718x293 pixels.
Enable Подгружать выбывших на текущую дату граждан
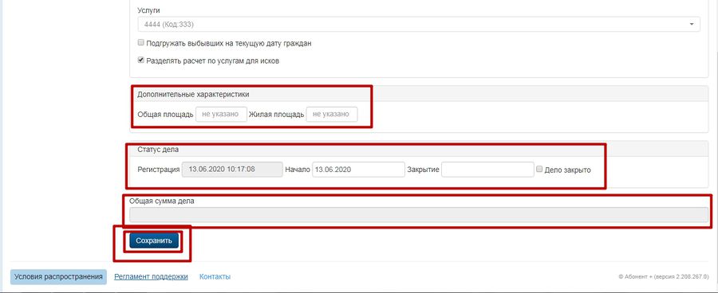coord(141,42)
